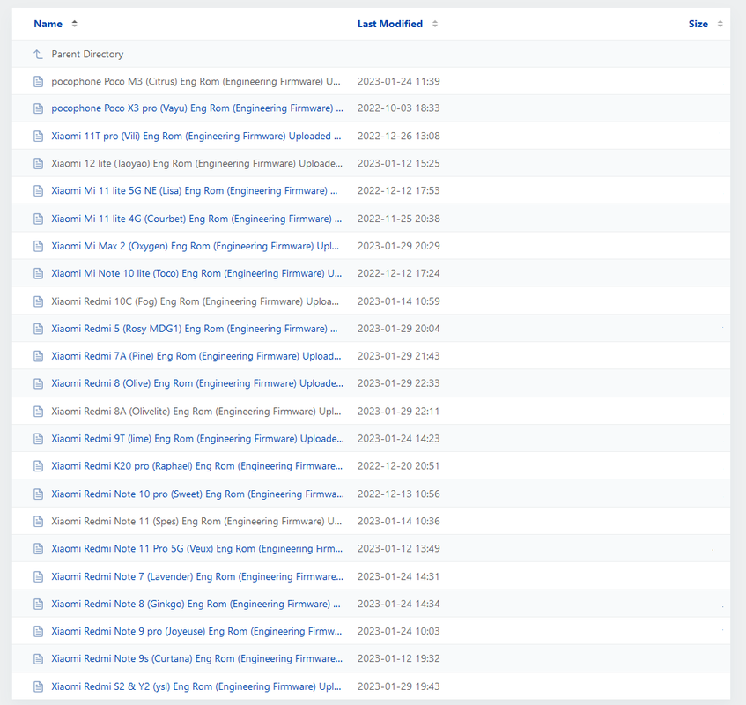This screenshot has height=705, width=746.
Task: Open Xiaomi Redmi S2 & Y2 (ysl) file
Action: [196, 686]
